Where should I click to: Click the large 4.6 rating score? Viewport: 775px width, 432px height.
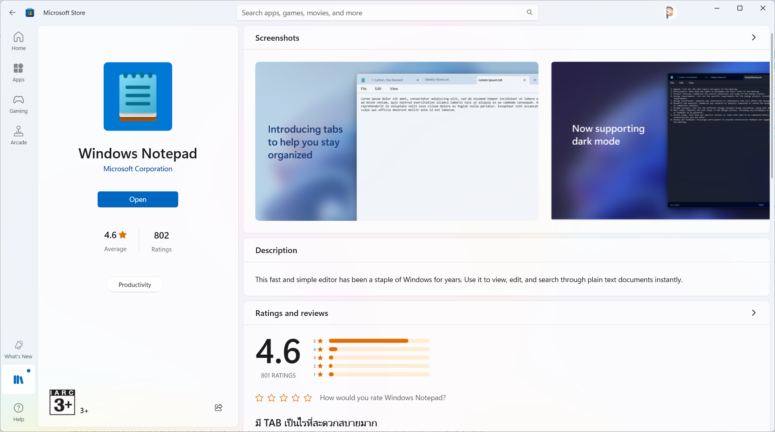(278, 351)
